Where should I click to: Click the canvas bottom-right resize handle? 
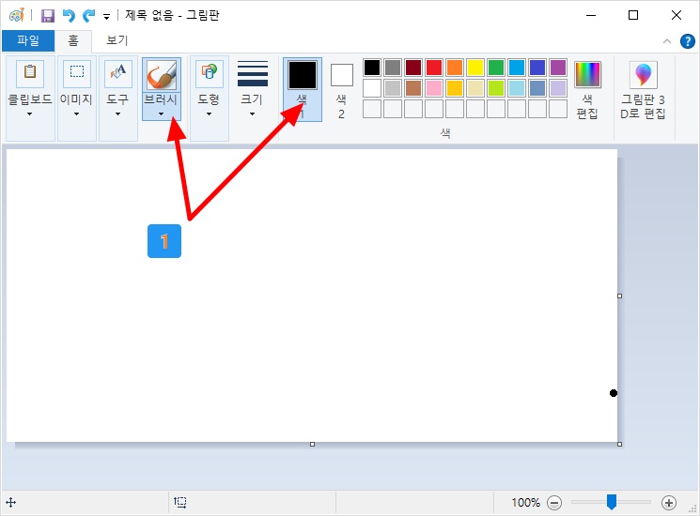[619, 445]
